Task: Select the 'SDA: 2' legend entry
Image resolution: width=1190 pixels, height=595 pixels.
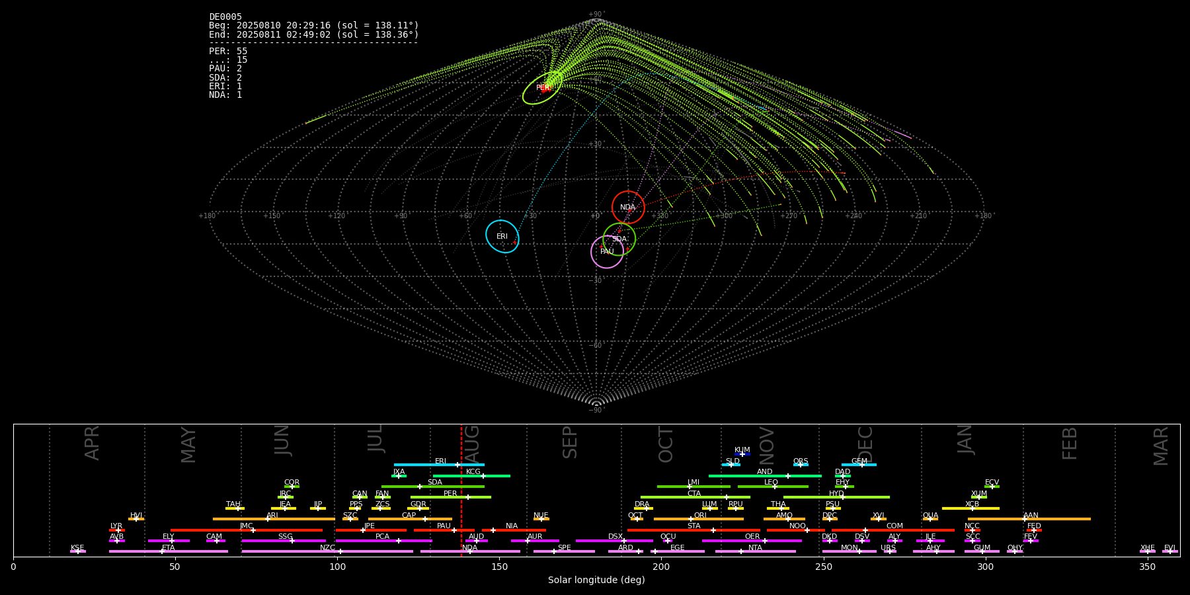Action: click(x=225, y=77)
